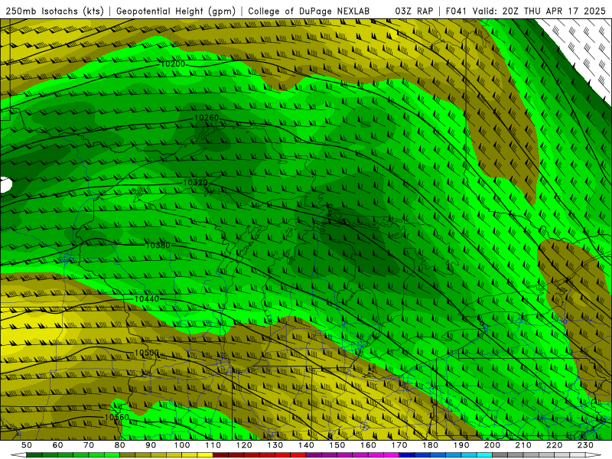Viewport: 612px width, 459px height.
Task: Click the 10260 height contour label
Action: coord(207,118)
